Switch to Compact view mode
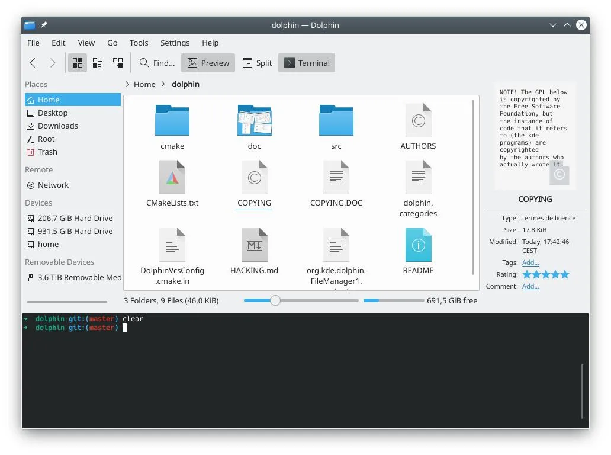This screenshot has width=611, height=455. pyautogui.click(x=98, y=63)
